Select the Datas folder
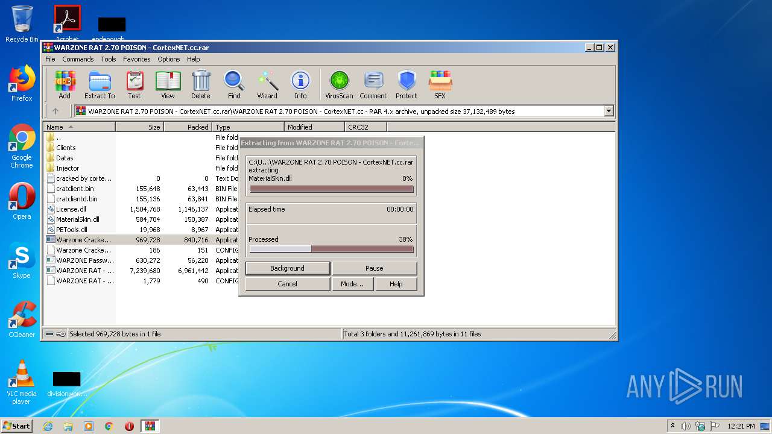 pos(65,158)
